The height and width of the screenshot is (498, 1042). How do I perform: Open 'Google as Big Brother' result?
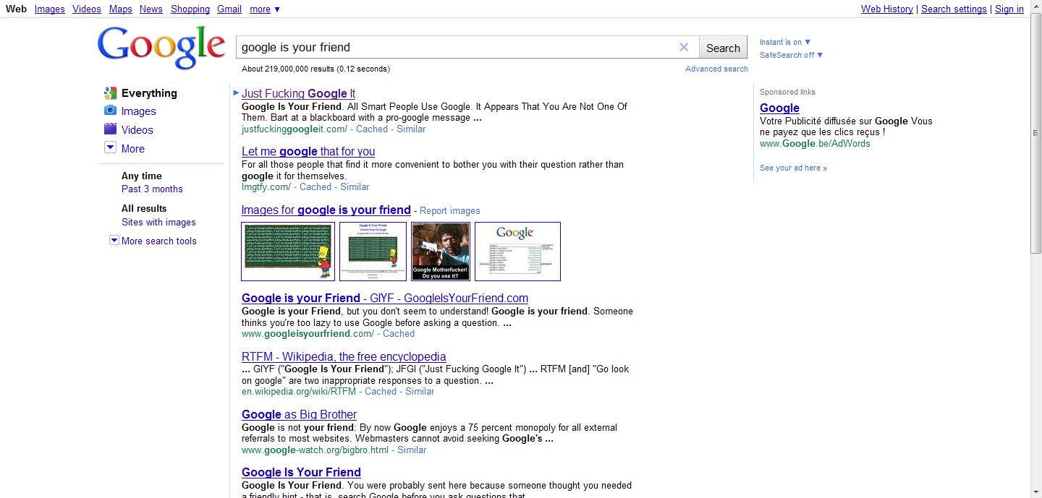[299, 414]
